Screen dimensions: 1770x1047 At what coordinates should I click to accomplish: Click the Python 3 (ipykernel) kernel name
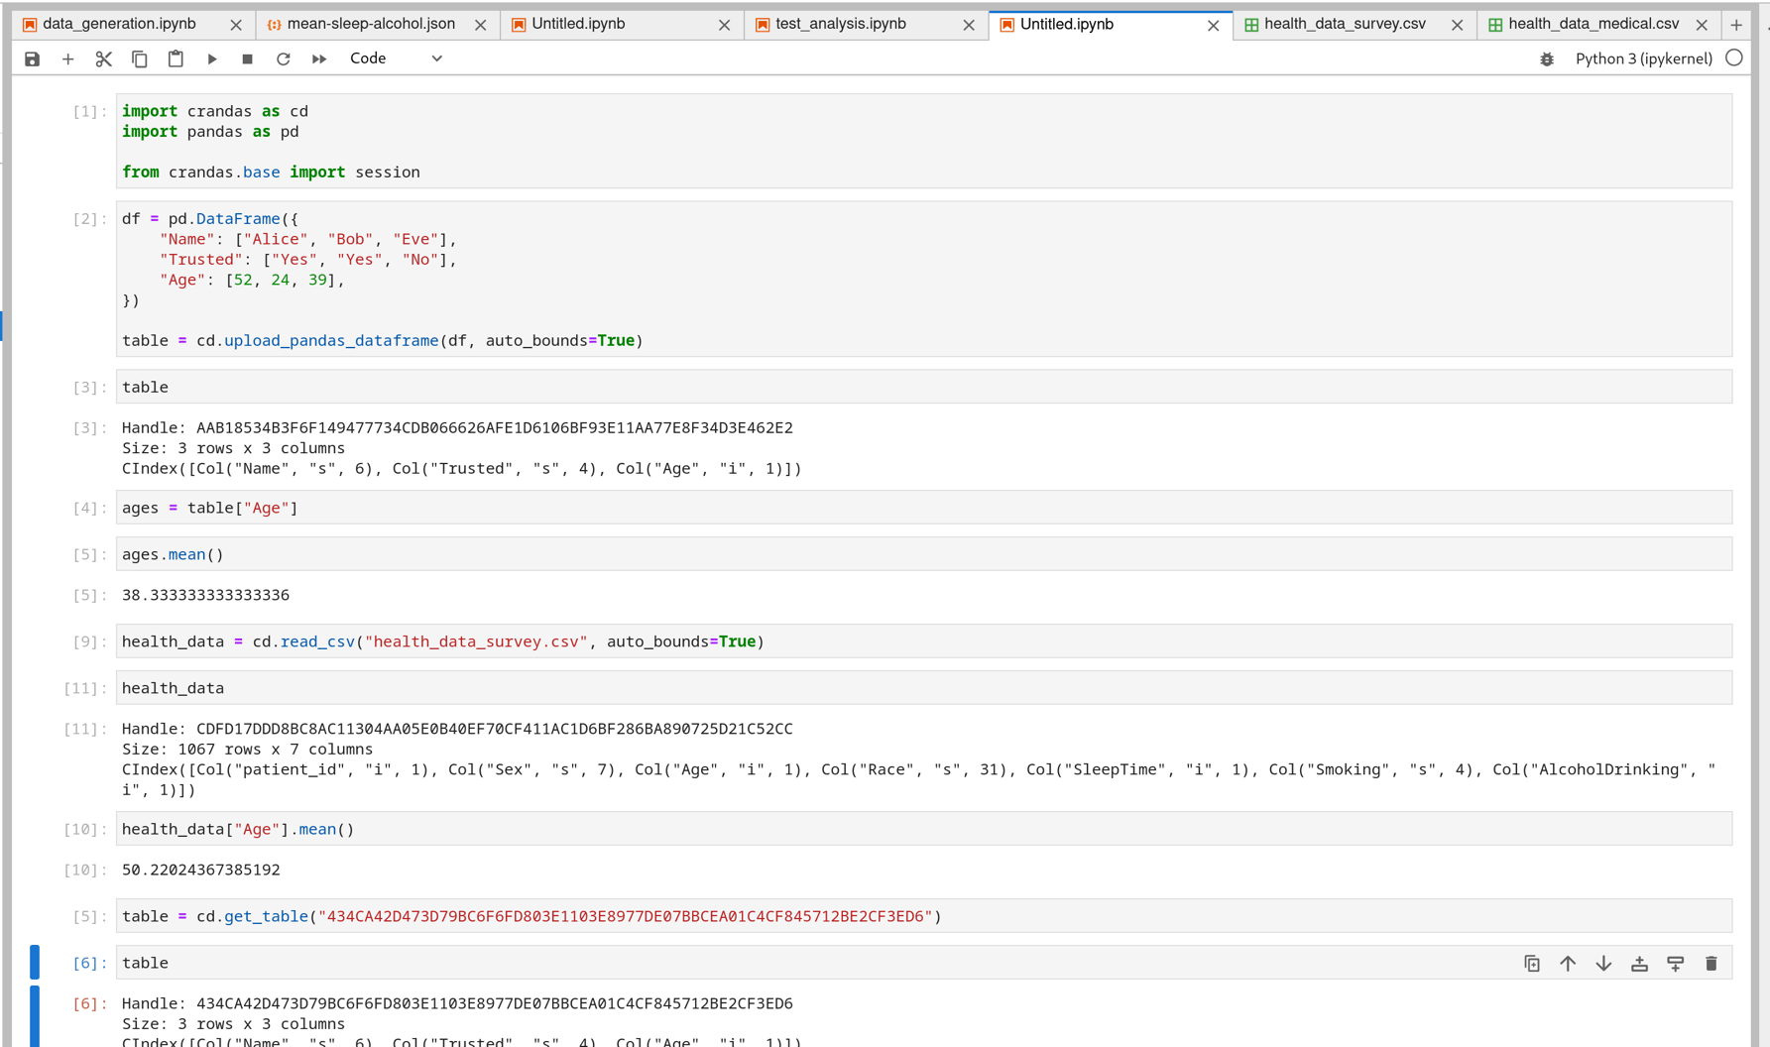pyautogui.click(x=1643, y=58)
